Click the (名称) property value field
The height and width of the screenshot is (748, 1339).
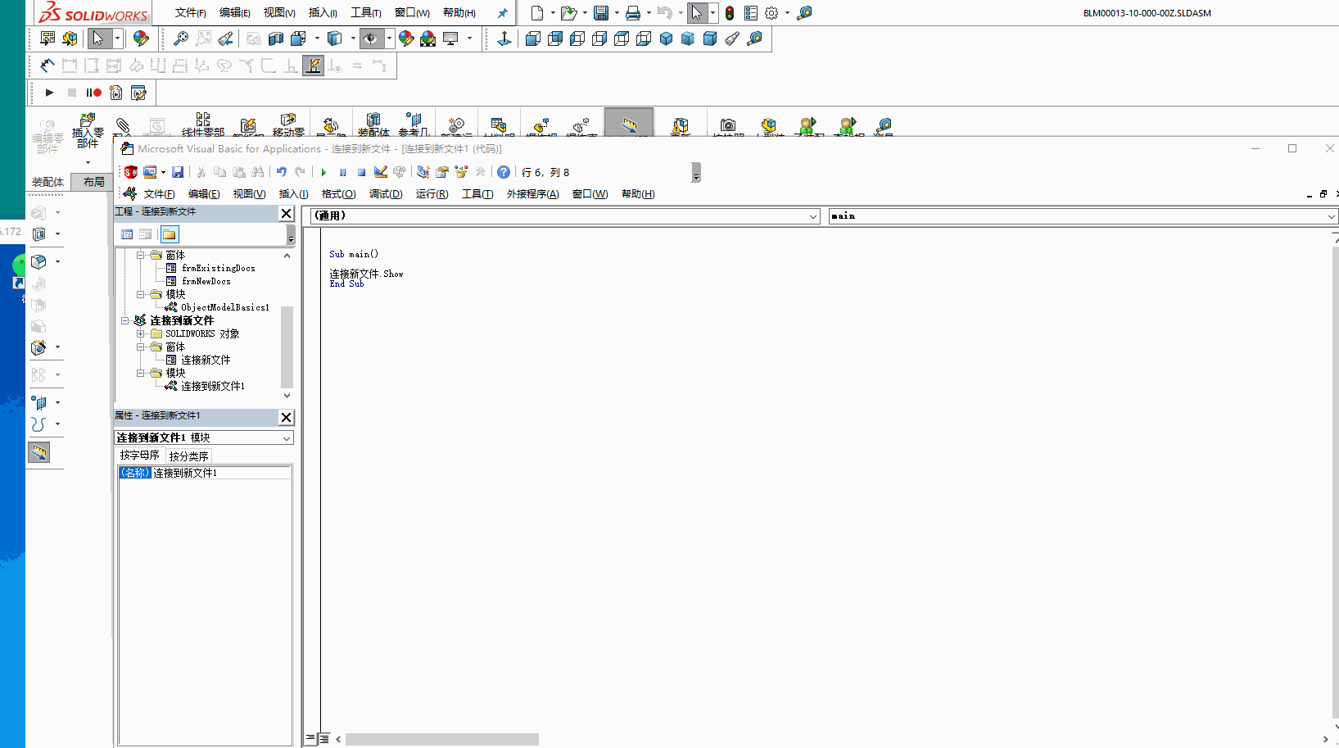coord(221,473)
